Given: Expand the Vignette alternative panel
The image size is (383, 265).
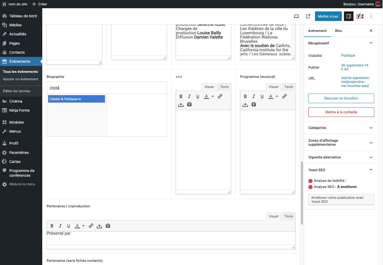Looking at the screenshot, I should (x=341, y=157).
